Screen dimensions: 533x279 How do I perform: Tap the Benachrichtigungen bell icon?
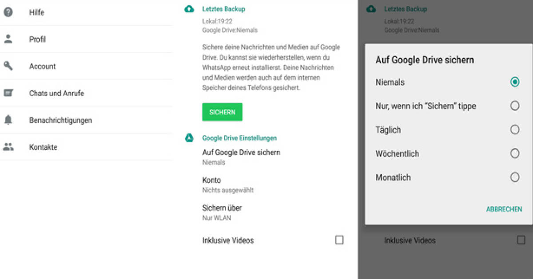(x=8, y=120)
